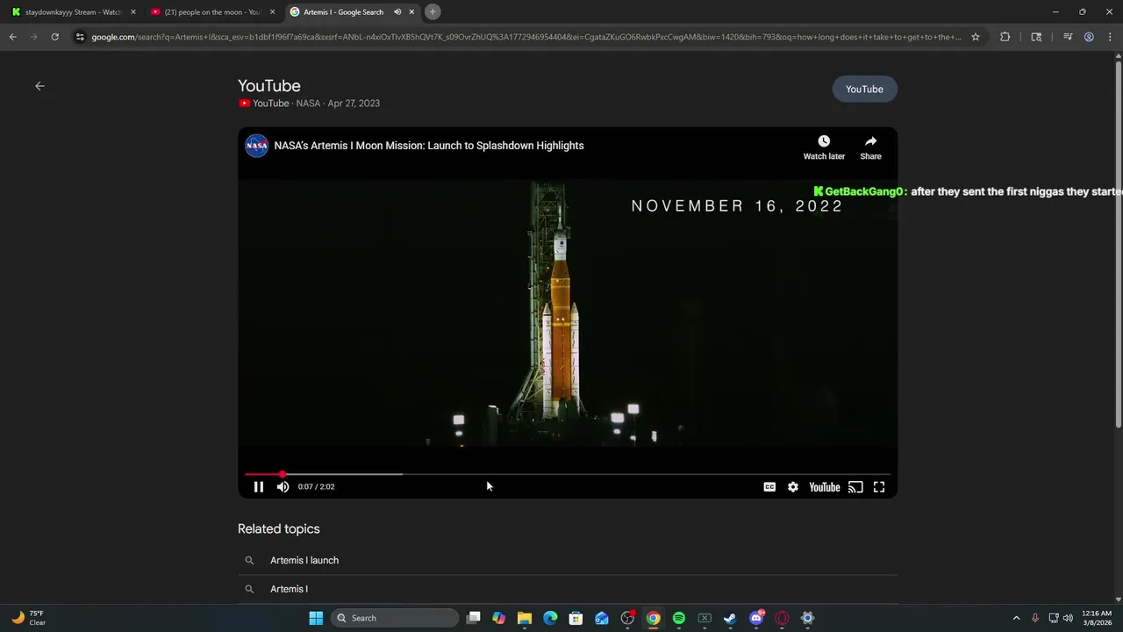Mute the video using the speaker icon
Screen dimensions: 1123x632
[x=283, y=487]
